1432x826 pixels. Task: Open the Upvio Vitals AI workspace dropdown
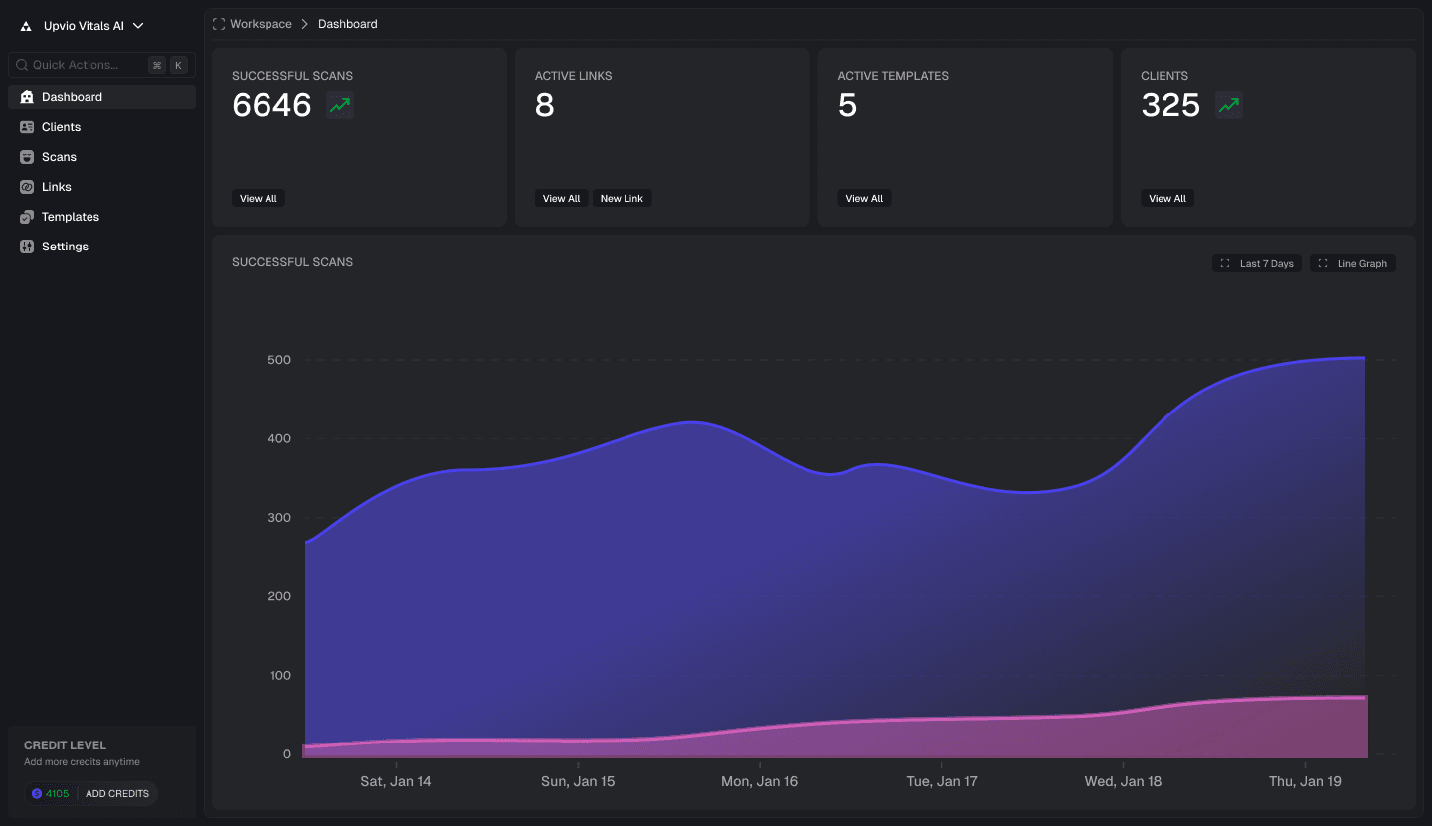point(84,26)
